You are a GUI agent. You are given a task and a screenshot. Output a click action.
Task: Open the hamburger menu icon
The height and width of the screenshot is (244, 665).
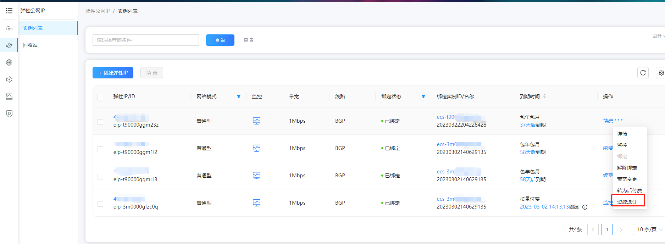tap(9, 11)
